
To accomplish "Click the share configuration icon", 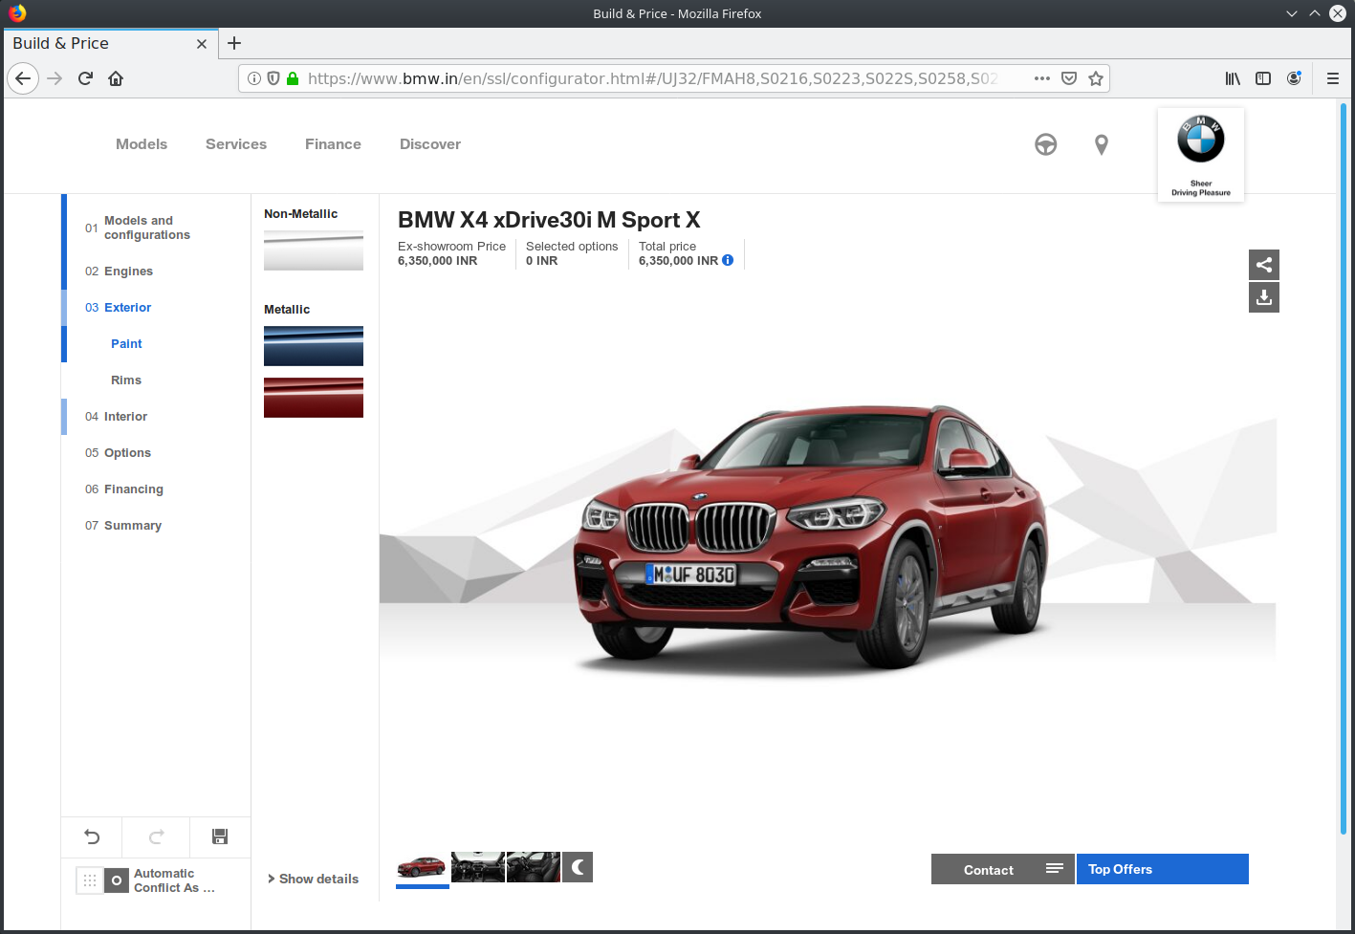I will (x=1263, y=265).
